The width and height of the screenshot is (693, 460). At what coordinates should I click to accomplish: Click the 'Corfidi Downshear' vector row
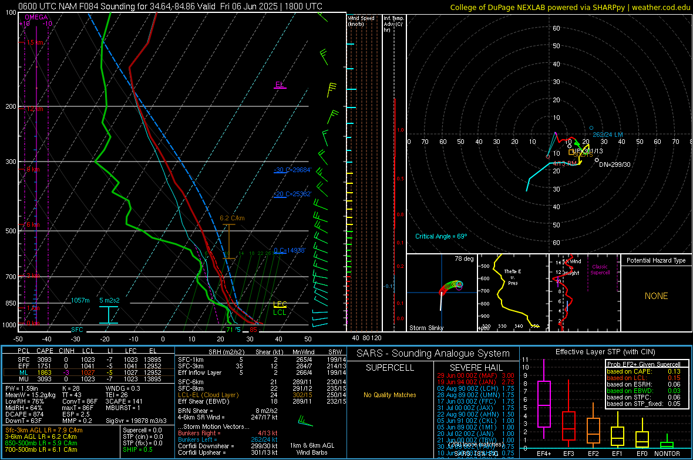click(x=228, y=446)
